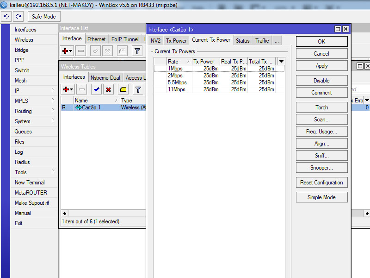Click the Freq. Usage... button
Viewport: 370px width, 278px height.
pos(321,132)
